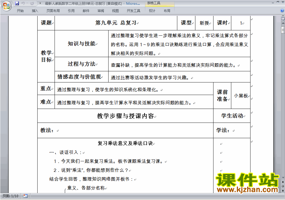This screenshot has width=285, height=200.
Task: Click the 课时 header cell
Action: pos(222,23)
